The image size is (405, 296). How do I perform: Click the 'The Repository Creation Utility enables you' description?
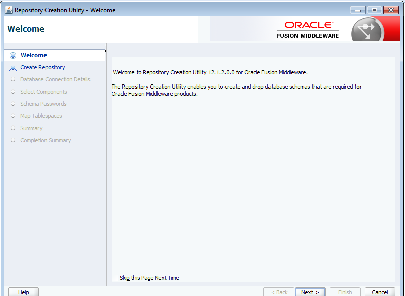[237, 90]
